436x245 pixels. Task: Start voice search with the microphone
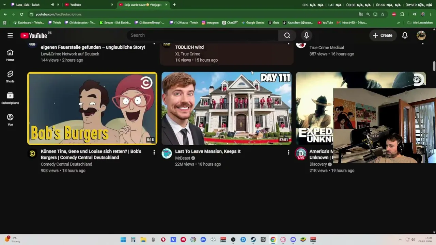click(x=307, y=35)
